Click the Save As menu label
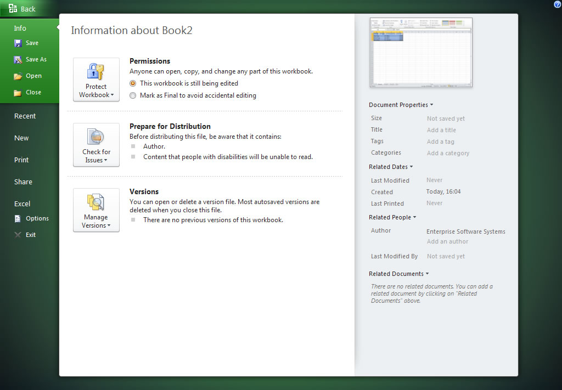 pos(36,59)
